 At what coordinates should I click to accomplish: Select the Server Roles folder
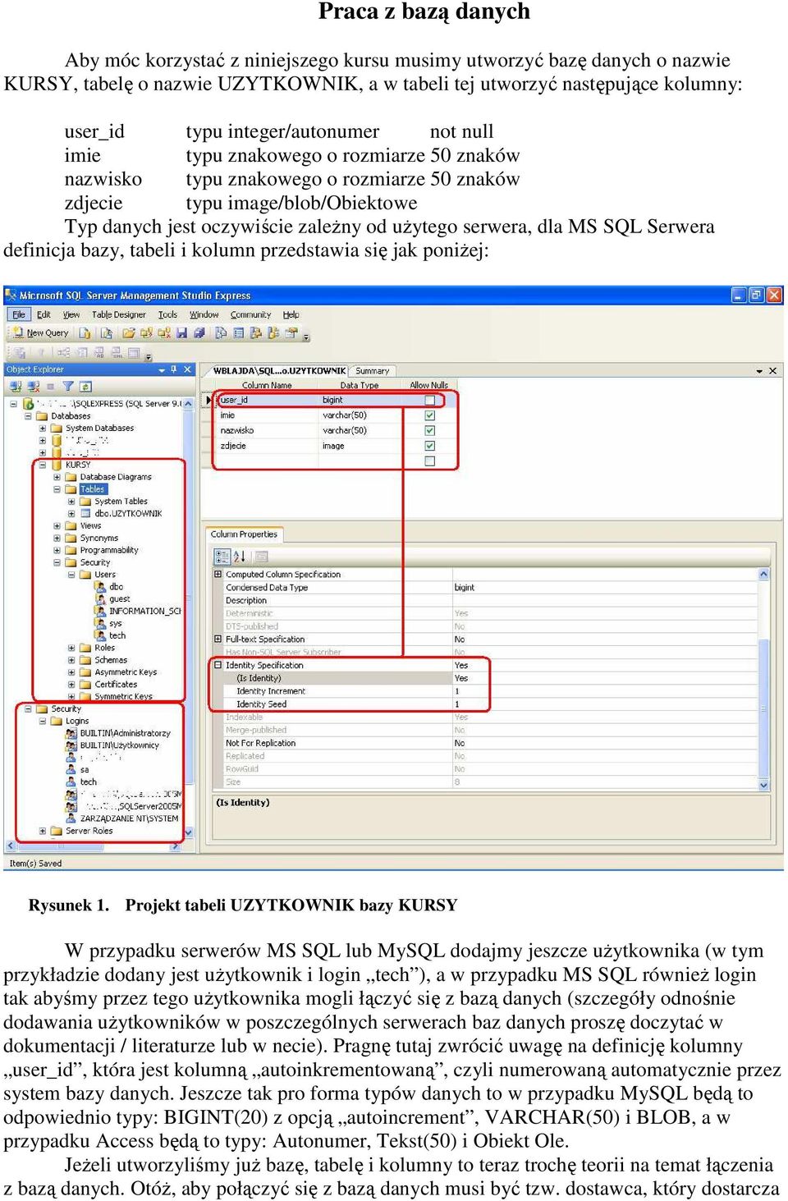click(x=89, y=831)
